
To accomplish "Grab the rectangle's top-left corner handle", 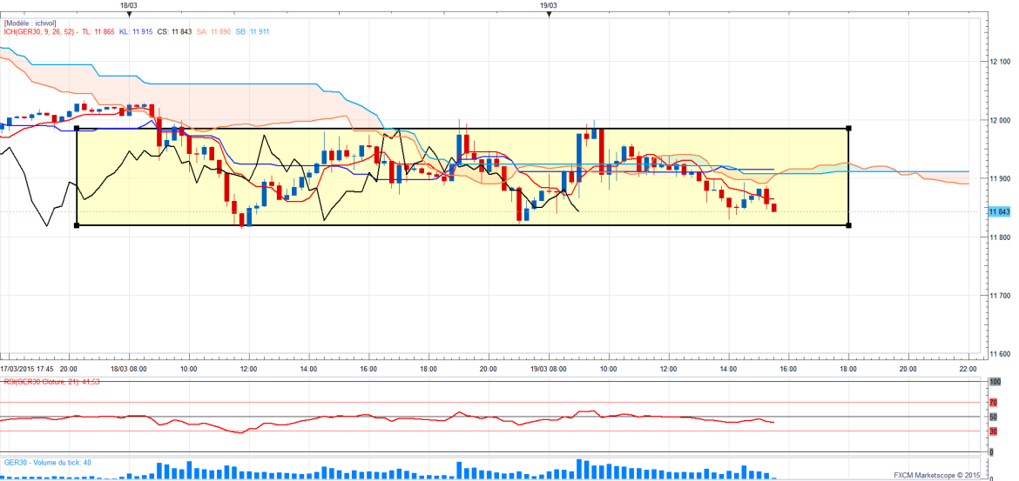I will [78, 129].
